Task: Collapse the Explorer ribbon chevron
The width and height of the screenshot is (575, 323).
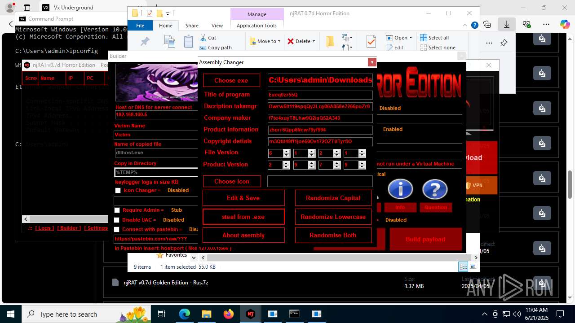Action: coord(465,26)
